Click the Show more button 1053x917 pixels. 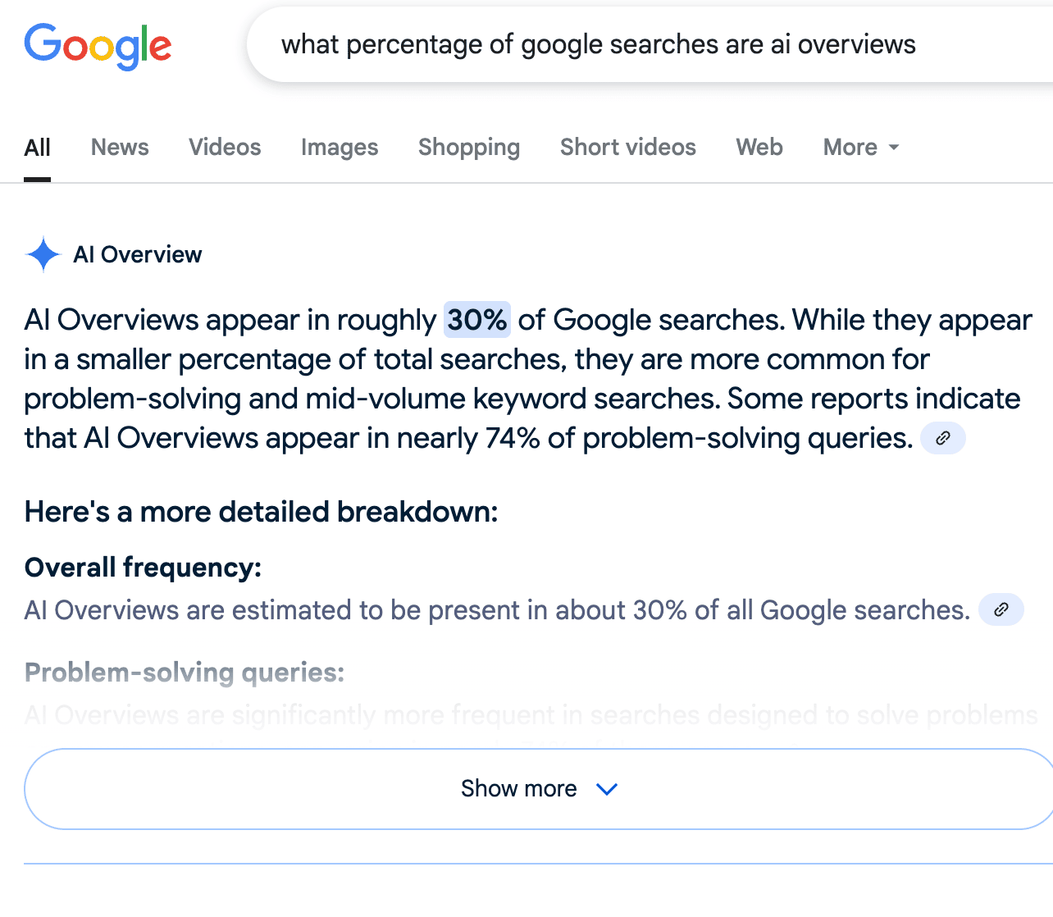pyautogui.click(x=539, y=789)
